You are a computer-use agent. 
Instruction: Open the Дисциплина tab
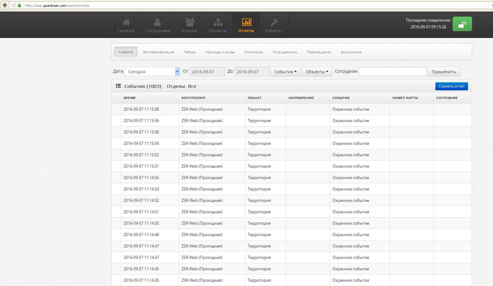(x=351, y=52)
